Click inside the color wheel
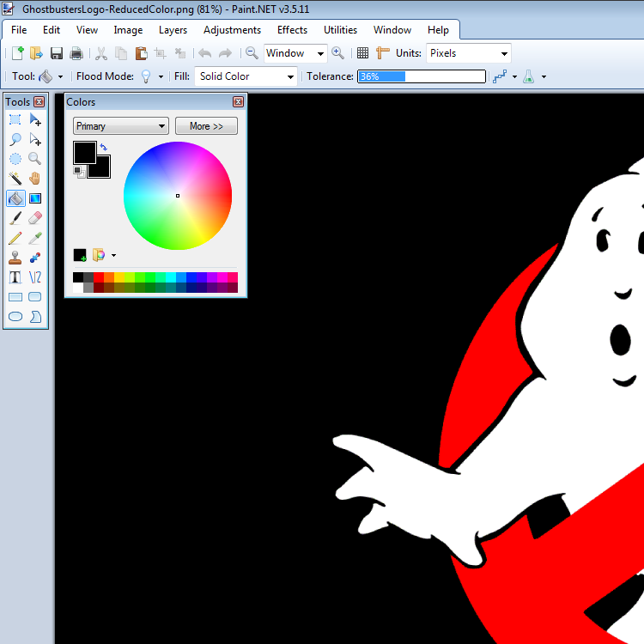 (178, 196)
